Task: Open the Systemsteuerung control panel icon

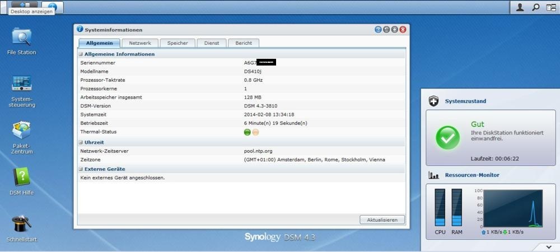Action: 21,85
